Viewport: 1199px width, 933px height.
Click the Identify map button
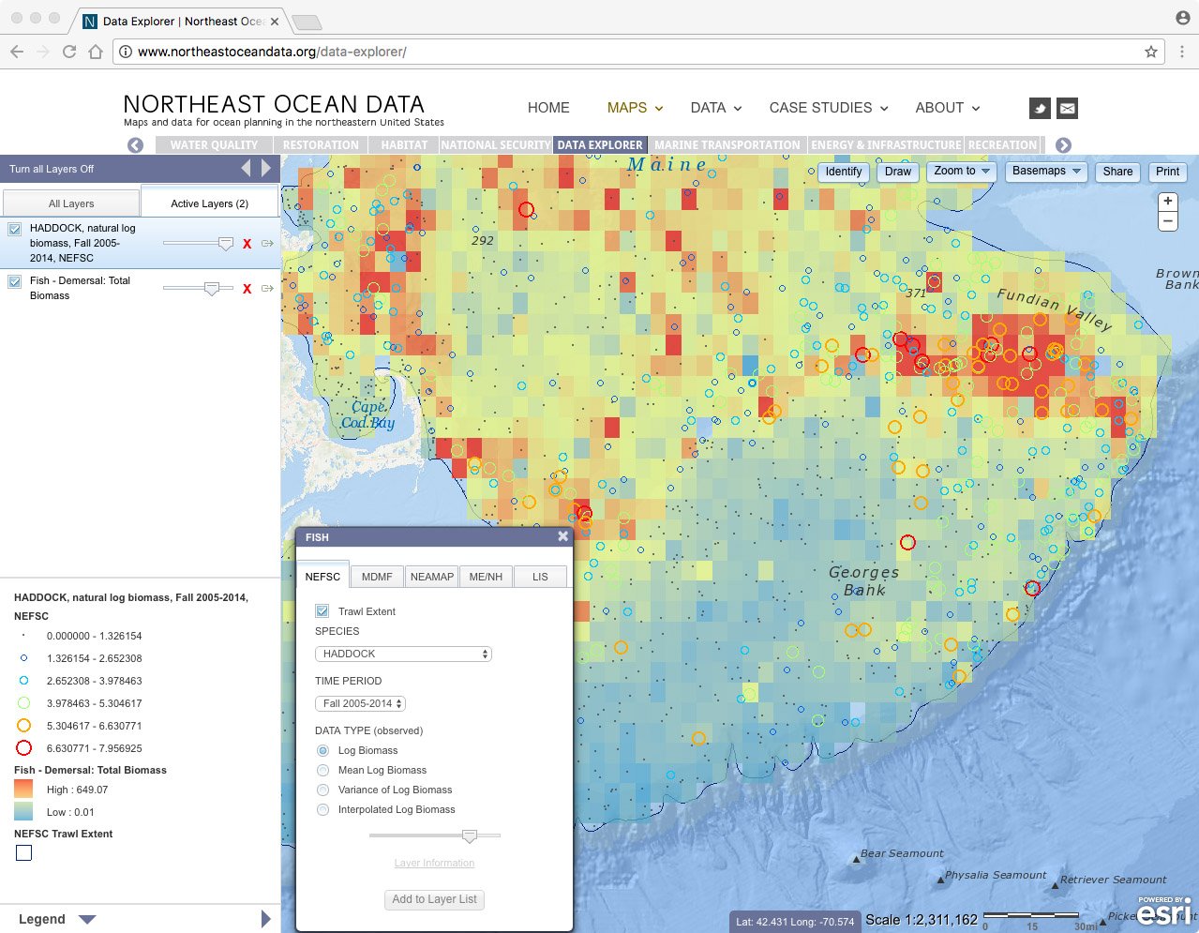(x=844, y=172)
